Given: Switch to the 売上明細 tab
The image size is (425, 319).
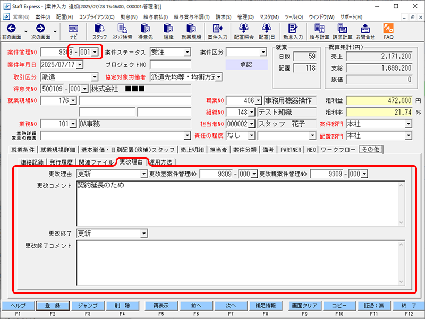Looking at the screenshot, I should [x=192, y=150].
